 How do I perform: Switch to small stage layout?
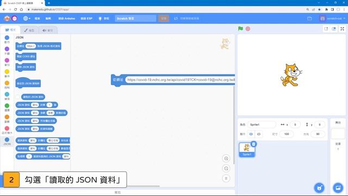[326, 29]
